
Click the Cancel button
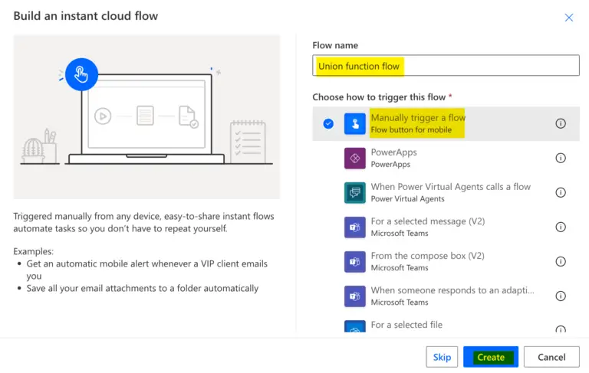pyautogui.click(x=551, y=357)
